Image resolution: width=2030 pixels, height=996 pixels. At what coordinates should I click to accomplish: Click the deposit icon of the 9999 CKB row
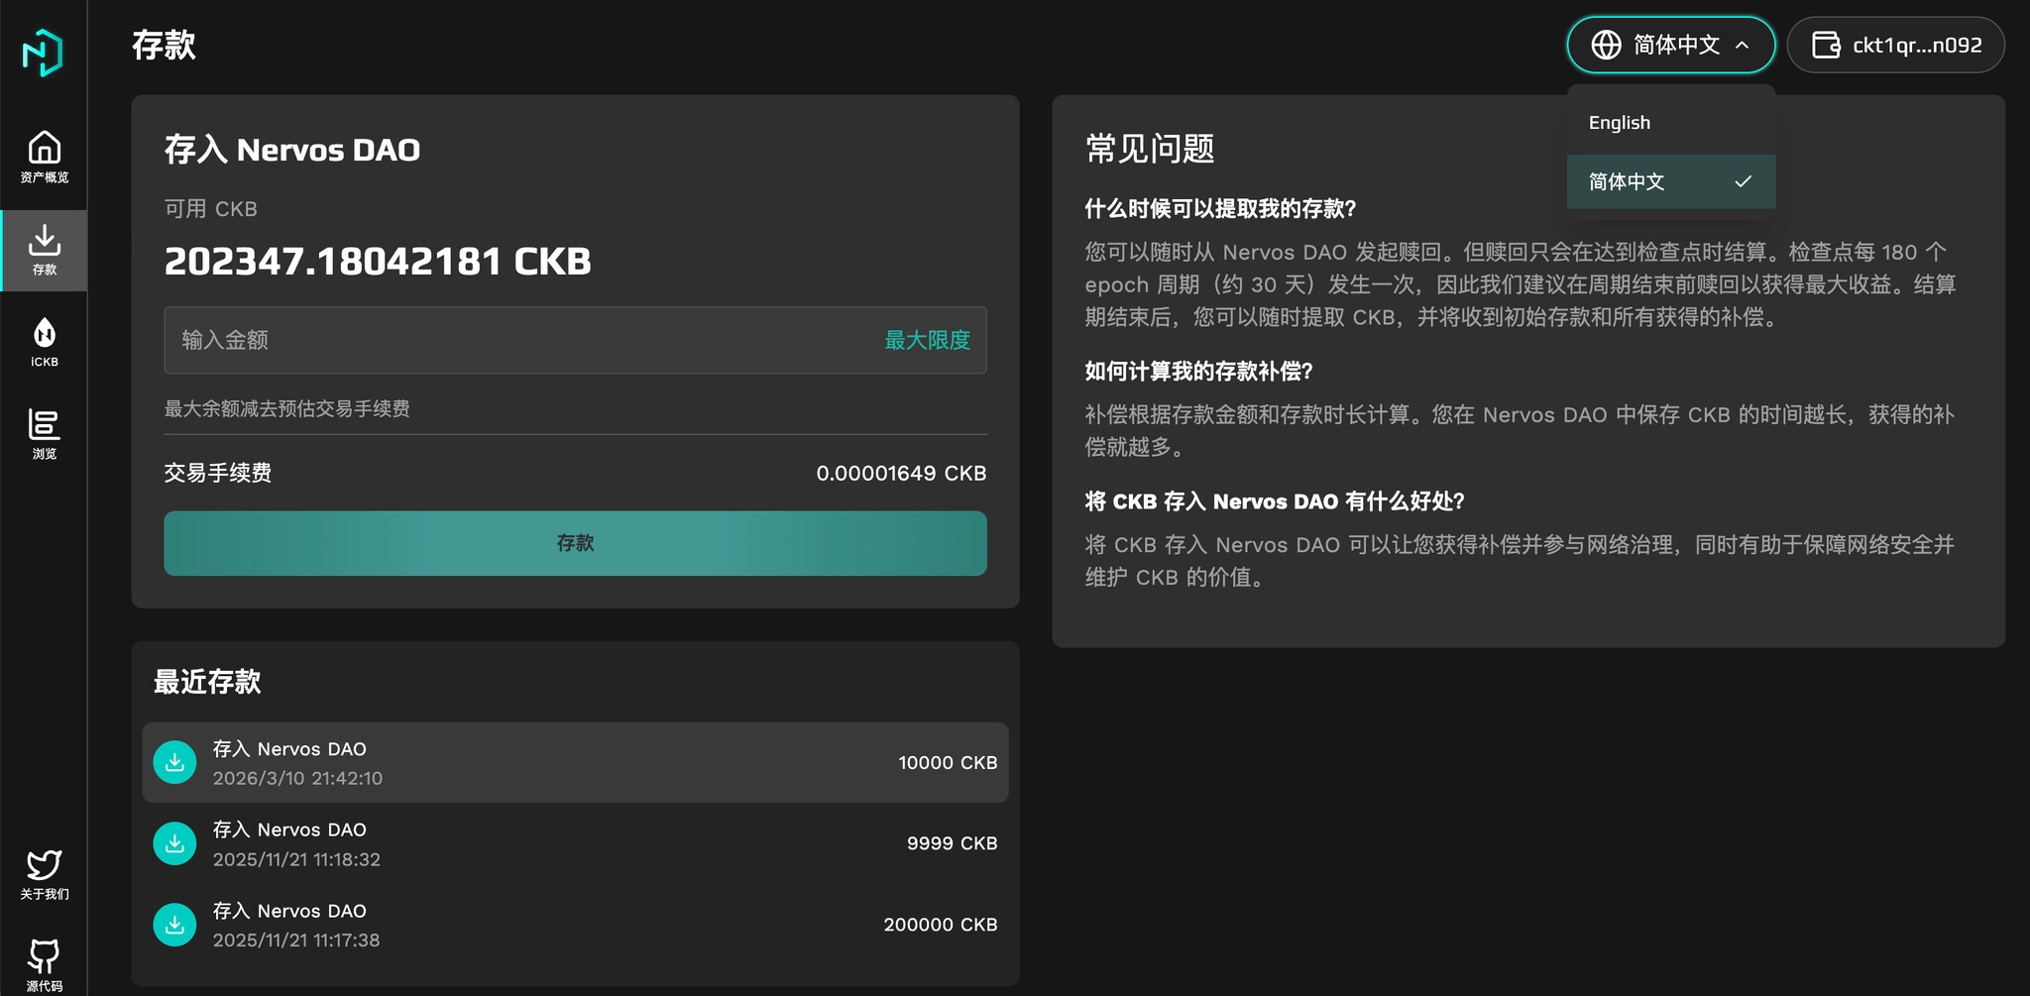coord(174,843)
